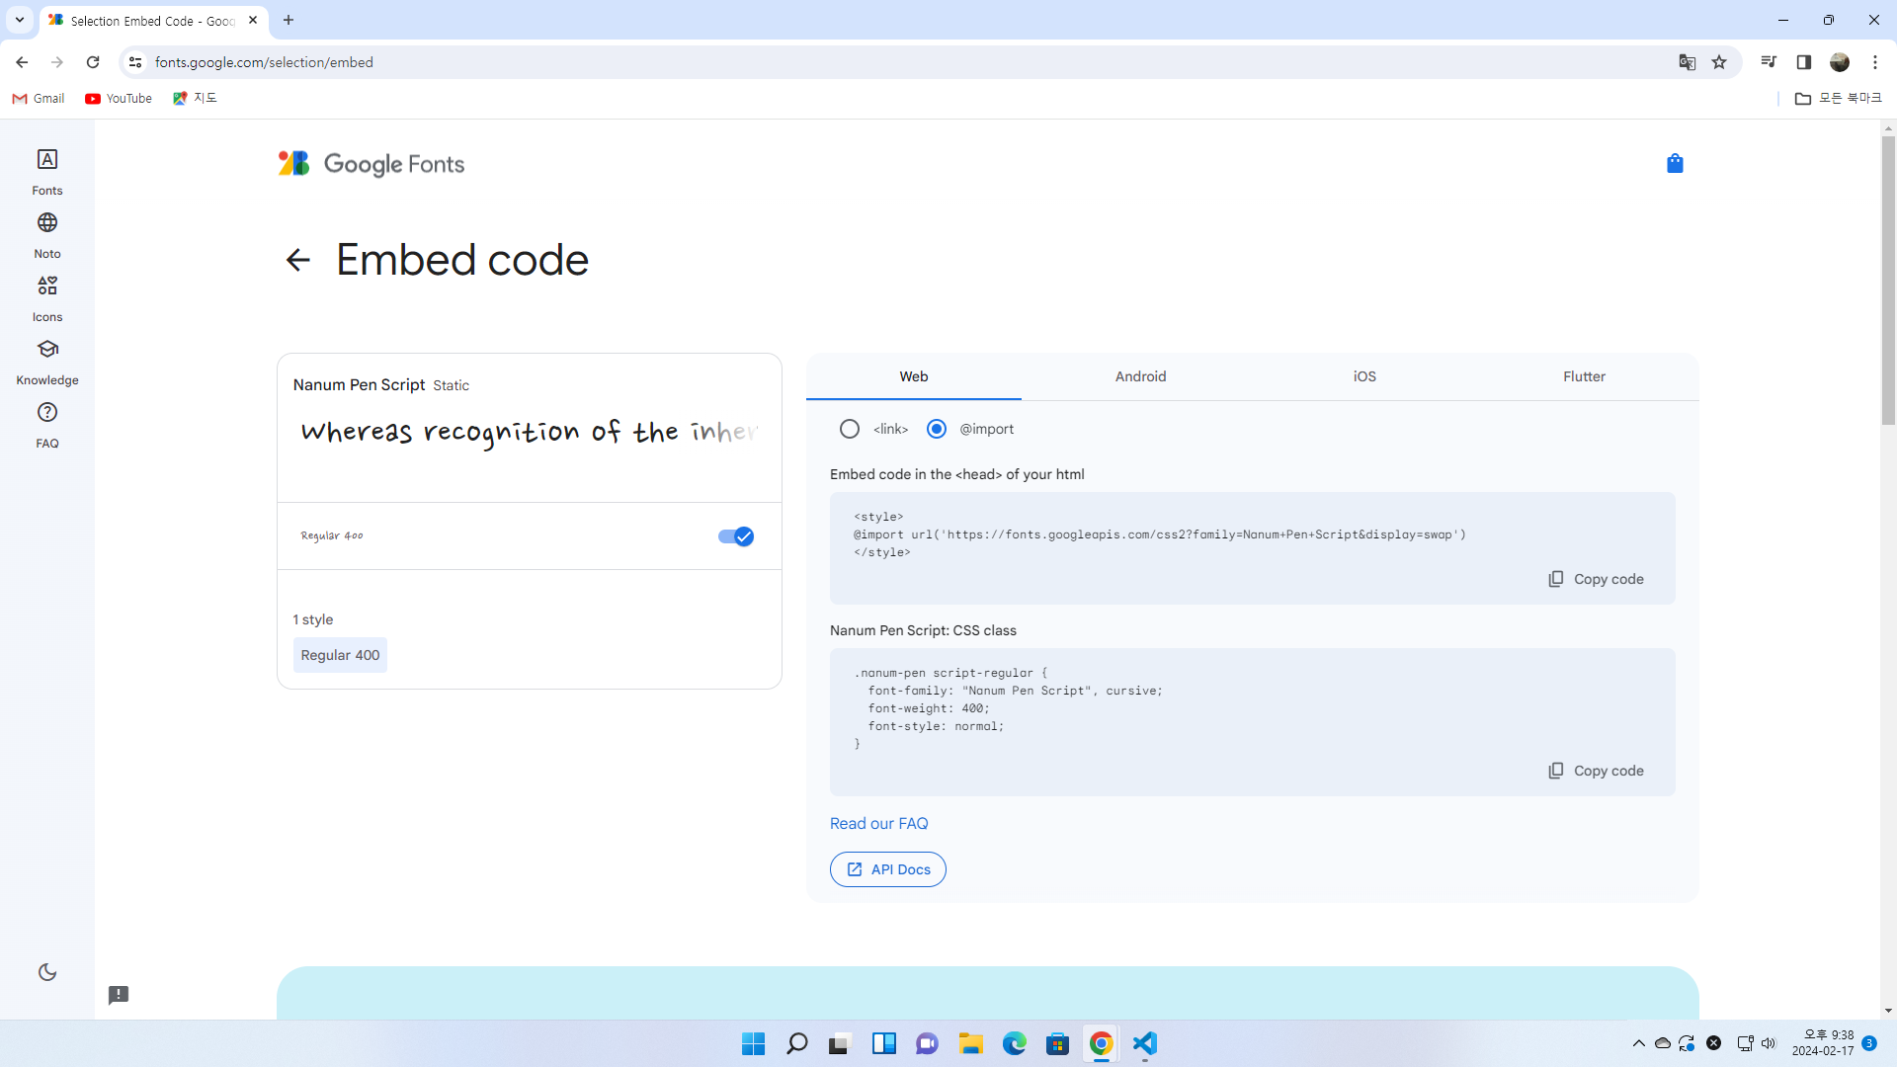Viewport: 1897px width, 1067px height.
Task: Open the Knowledge section in sidebar
Action: (x=47, y=362)
